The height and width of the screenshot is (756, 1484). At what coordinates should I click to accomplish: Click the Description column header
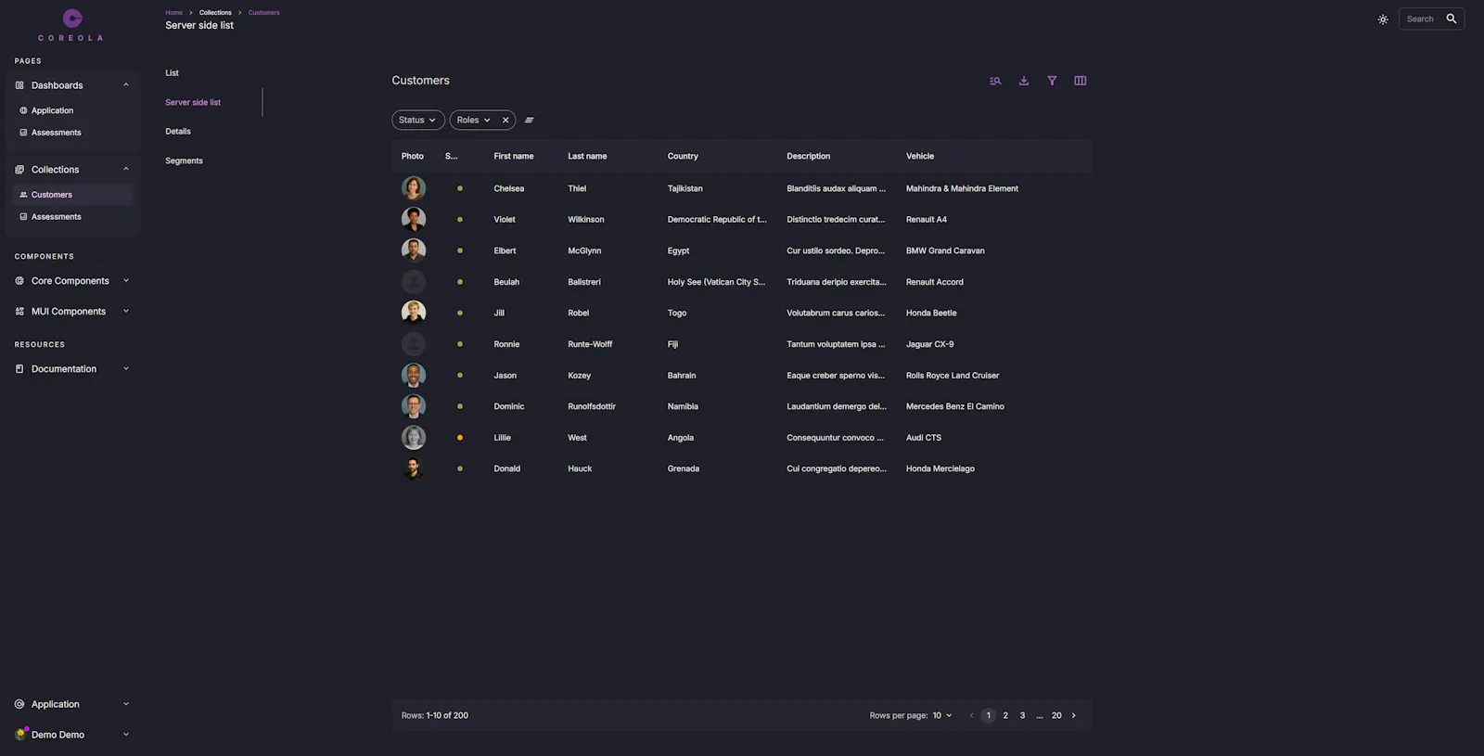click(x=809, y=157)
